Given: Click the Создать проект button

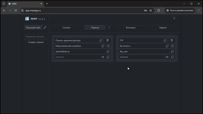Looking at the screenshot, I should click(36, 42).
